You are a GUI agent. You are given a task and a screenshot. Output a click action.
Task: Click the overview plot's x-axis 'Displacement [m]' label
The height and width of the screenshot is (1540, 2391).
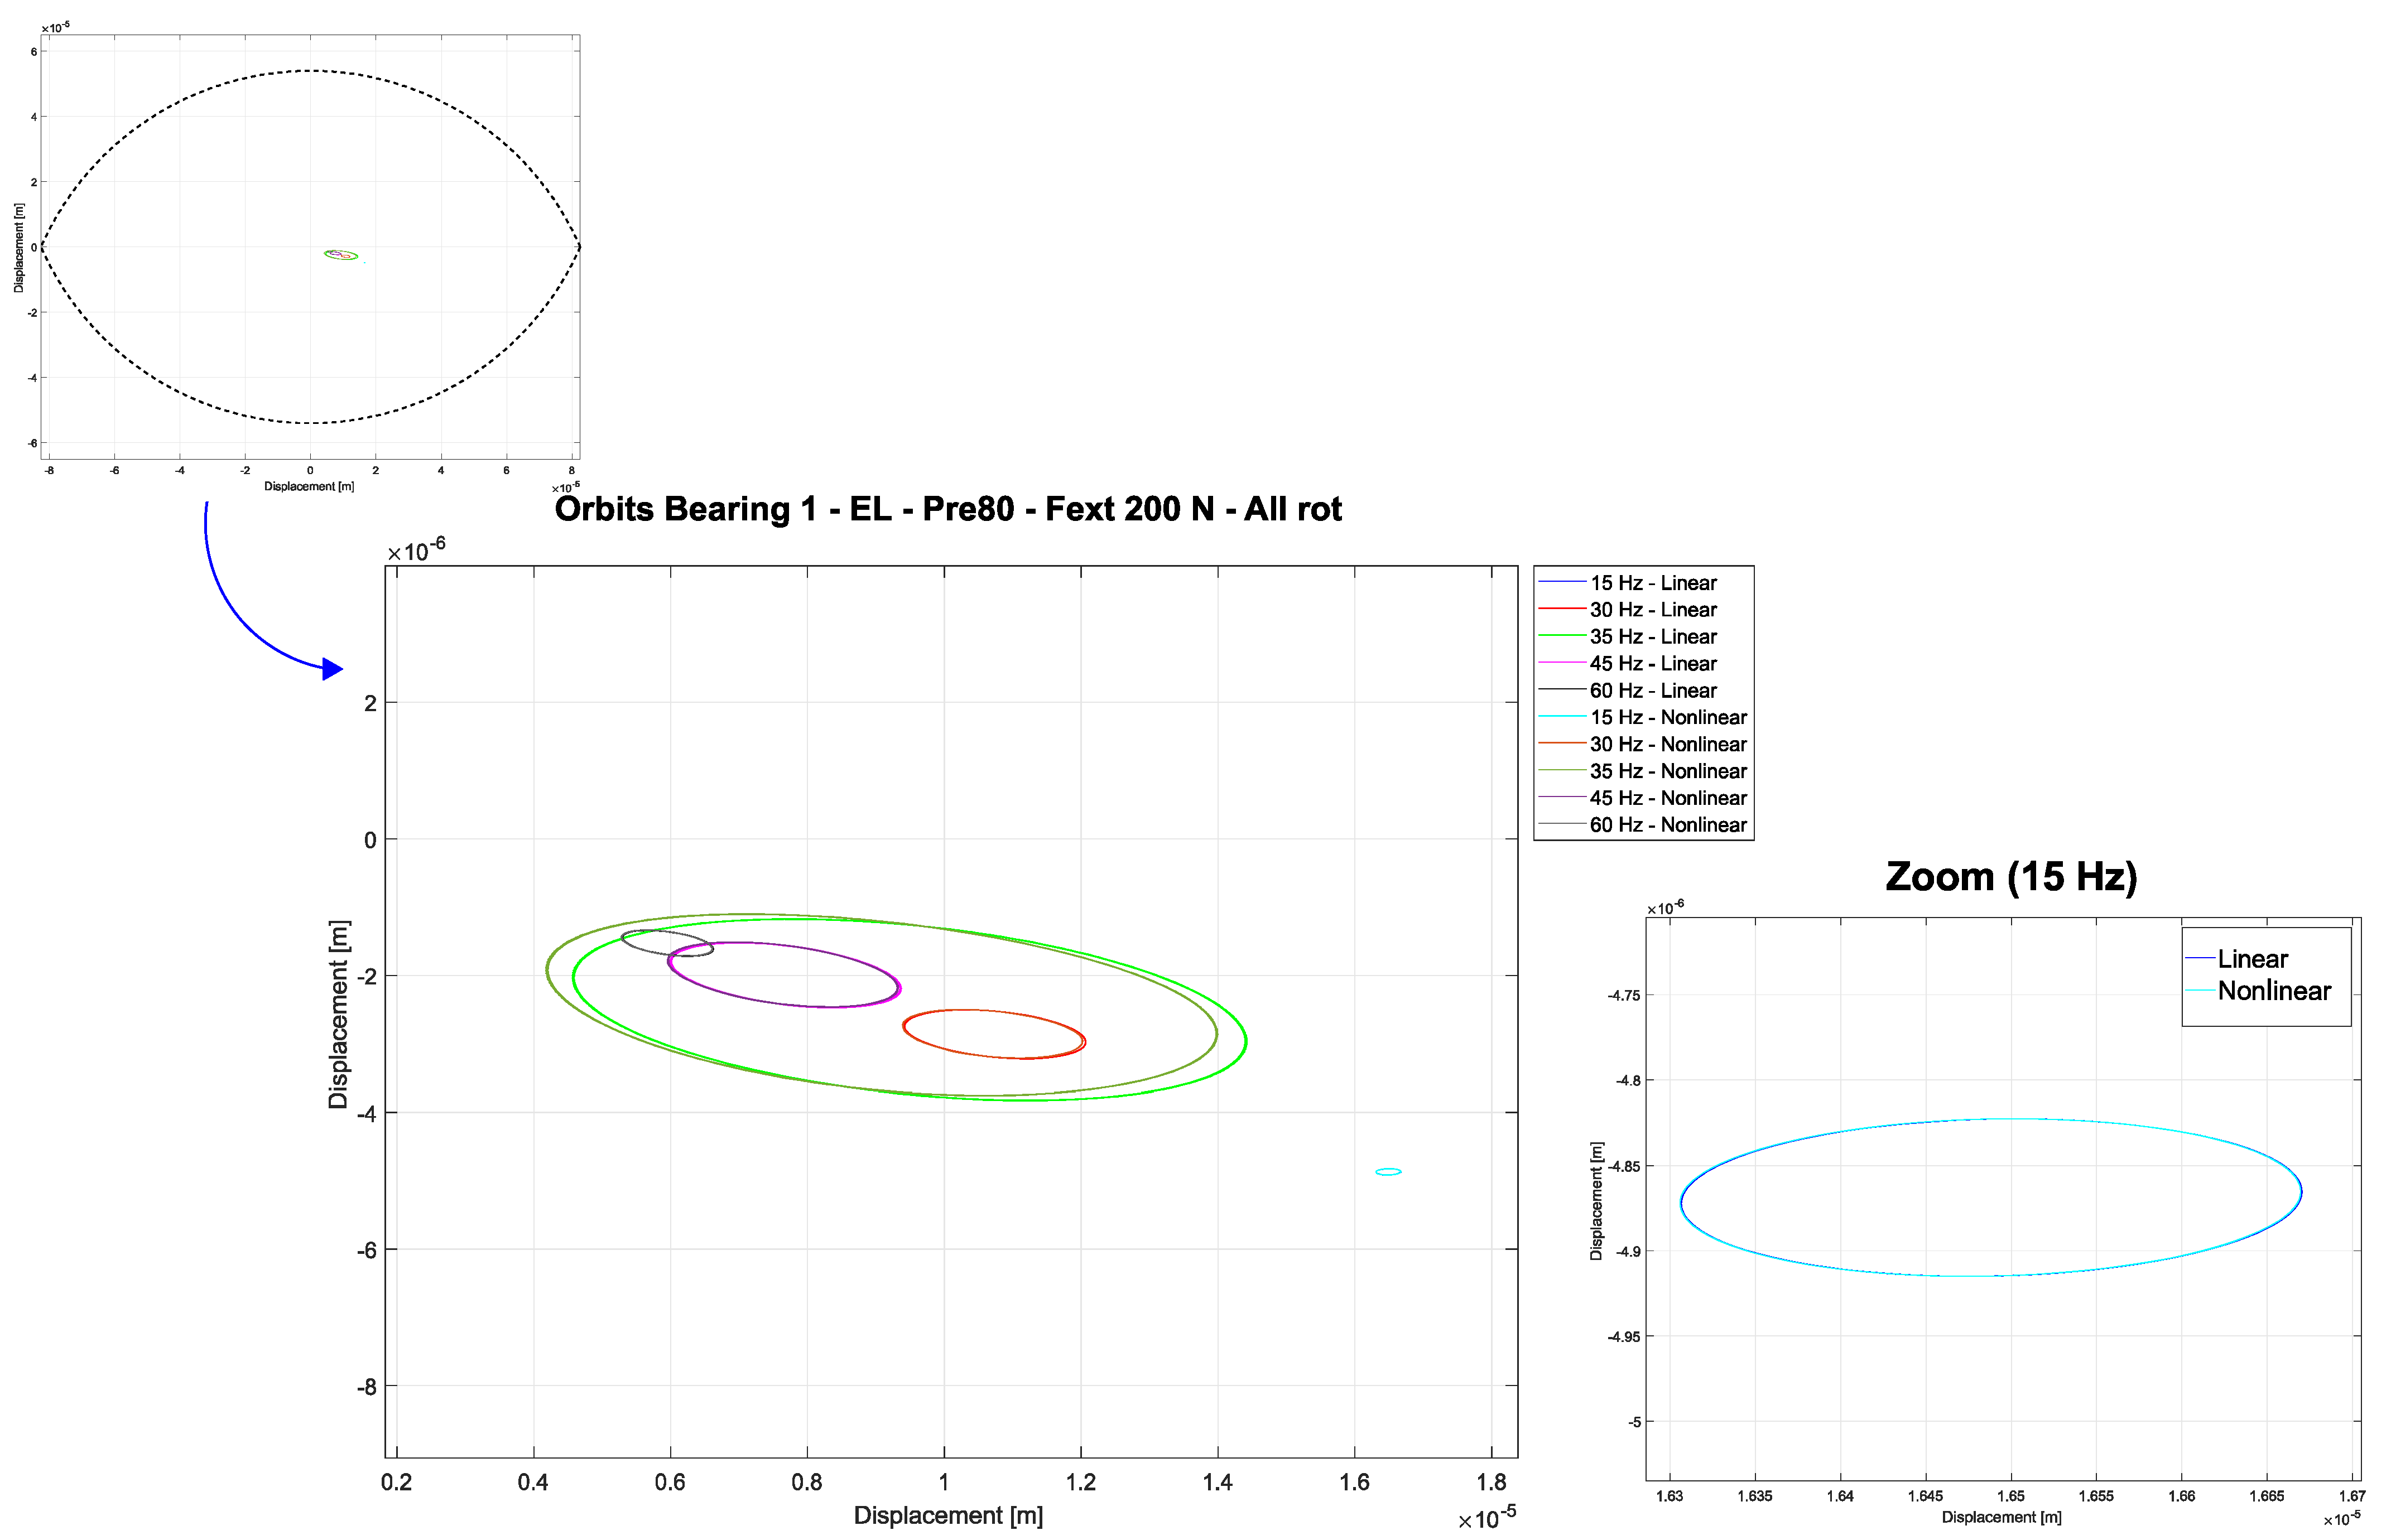click(308, 487)
